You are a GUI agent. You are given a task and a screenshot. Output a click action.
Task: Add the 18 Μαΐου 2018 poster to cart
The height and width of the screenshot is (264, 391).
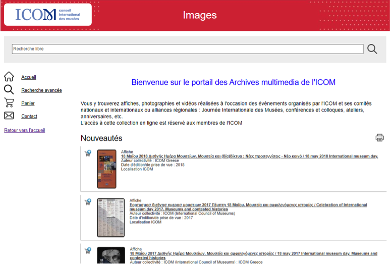tap(88, 153)
